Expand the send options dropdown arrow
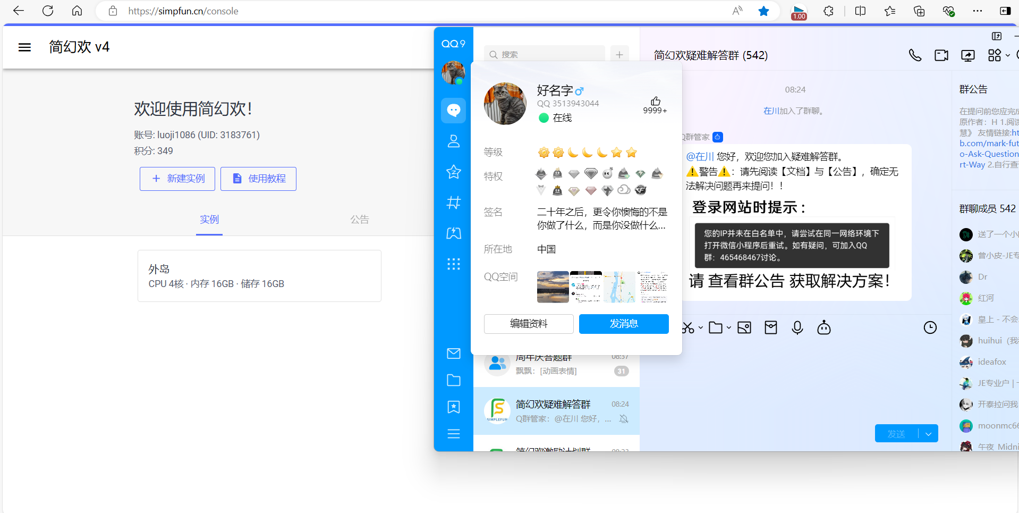Image resolution: width=1019 pixels, height=513 pixels. pyautogui.click(x=928, y=434)
